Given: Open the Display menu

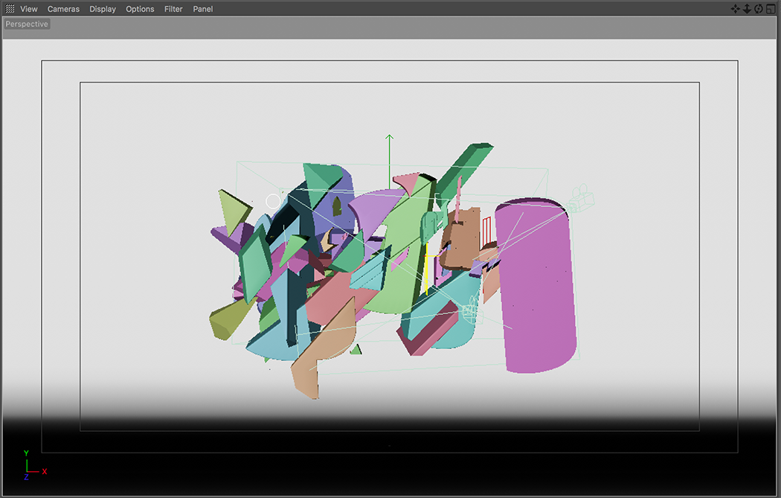Looking at the screenshot, I should click(x=103, y=9).
